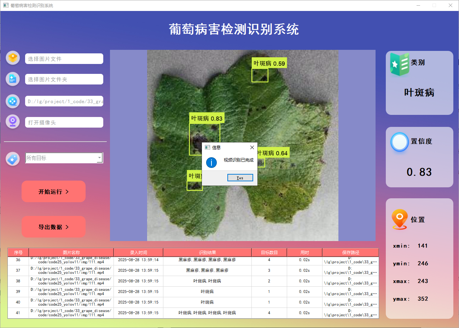The image size is (459, 328).
Task: Close the 信息 dialog
Action: coord(252,147)
